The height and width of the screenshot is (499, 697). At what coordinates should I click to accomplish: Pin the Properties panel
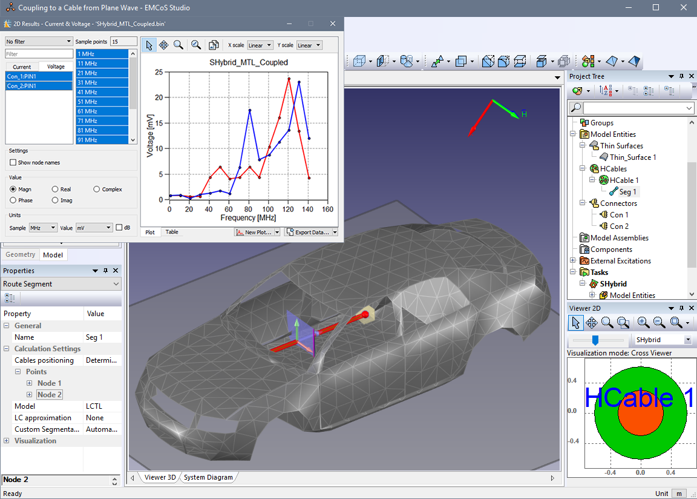coord(105,271)
